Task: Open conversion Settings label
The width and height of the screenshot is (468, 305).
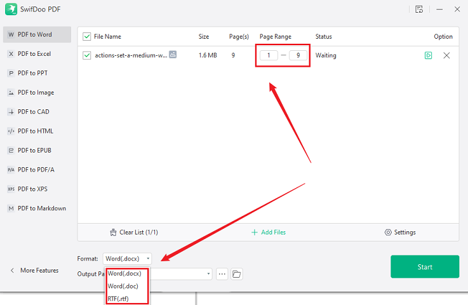Action: (404, 233)
